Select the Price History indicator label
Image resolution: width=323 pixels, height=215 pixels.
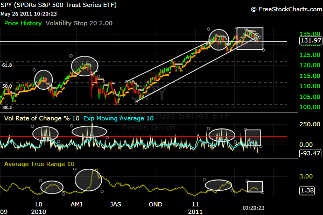[x=23, y=24]
